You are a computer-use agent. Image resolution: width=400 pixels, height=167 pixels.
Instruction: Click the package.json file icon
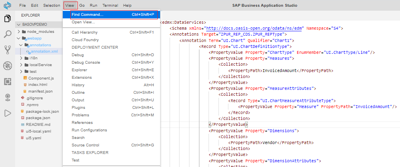coord(23,118)
